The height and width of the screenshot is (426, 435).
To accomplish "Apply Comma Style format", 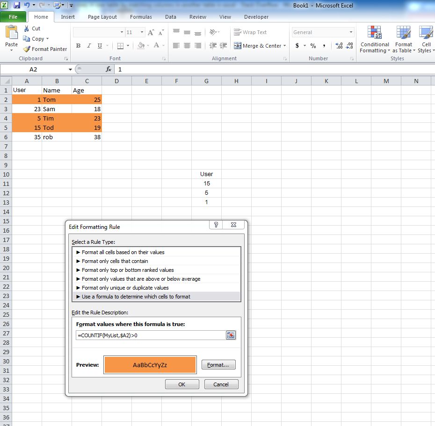I will point(324,46).
